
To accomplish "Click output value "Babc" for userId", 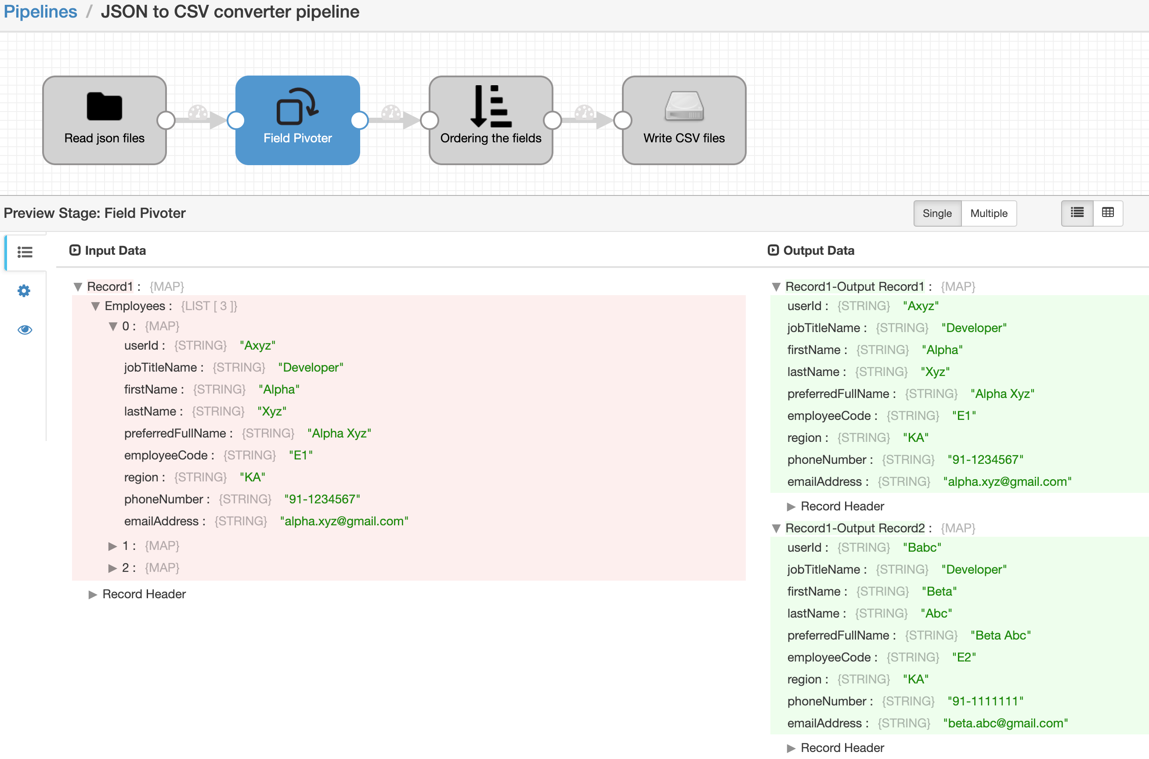I will [x=922, y=547].
